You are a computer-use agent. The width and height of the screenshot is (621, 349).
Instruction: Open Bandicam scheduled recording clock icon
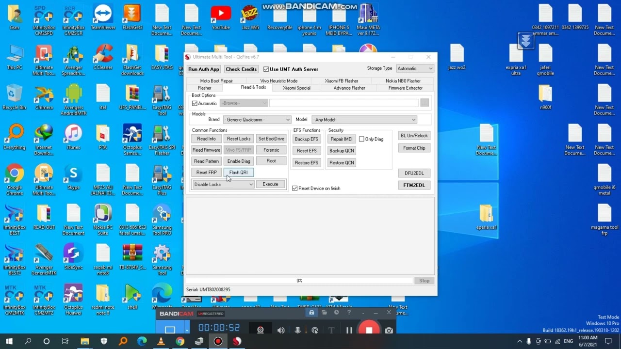point(336,313)
